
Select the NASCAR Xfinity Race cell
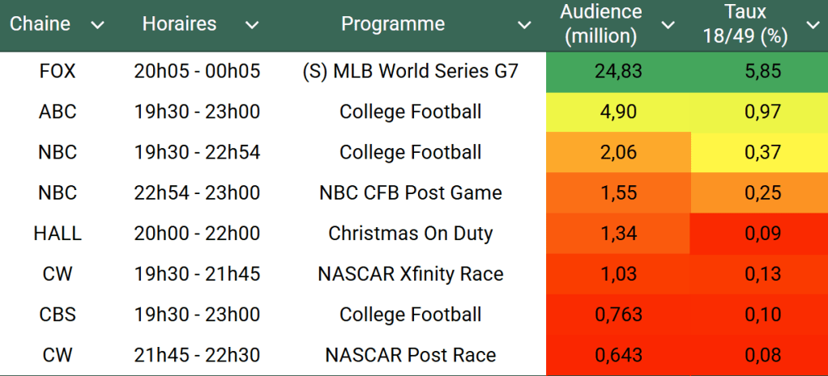[410, 274]
